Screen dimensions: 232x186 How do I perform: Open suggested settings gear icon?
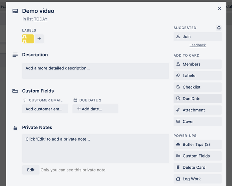point(219,28)
